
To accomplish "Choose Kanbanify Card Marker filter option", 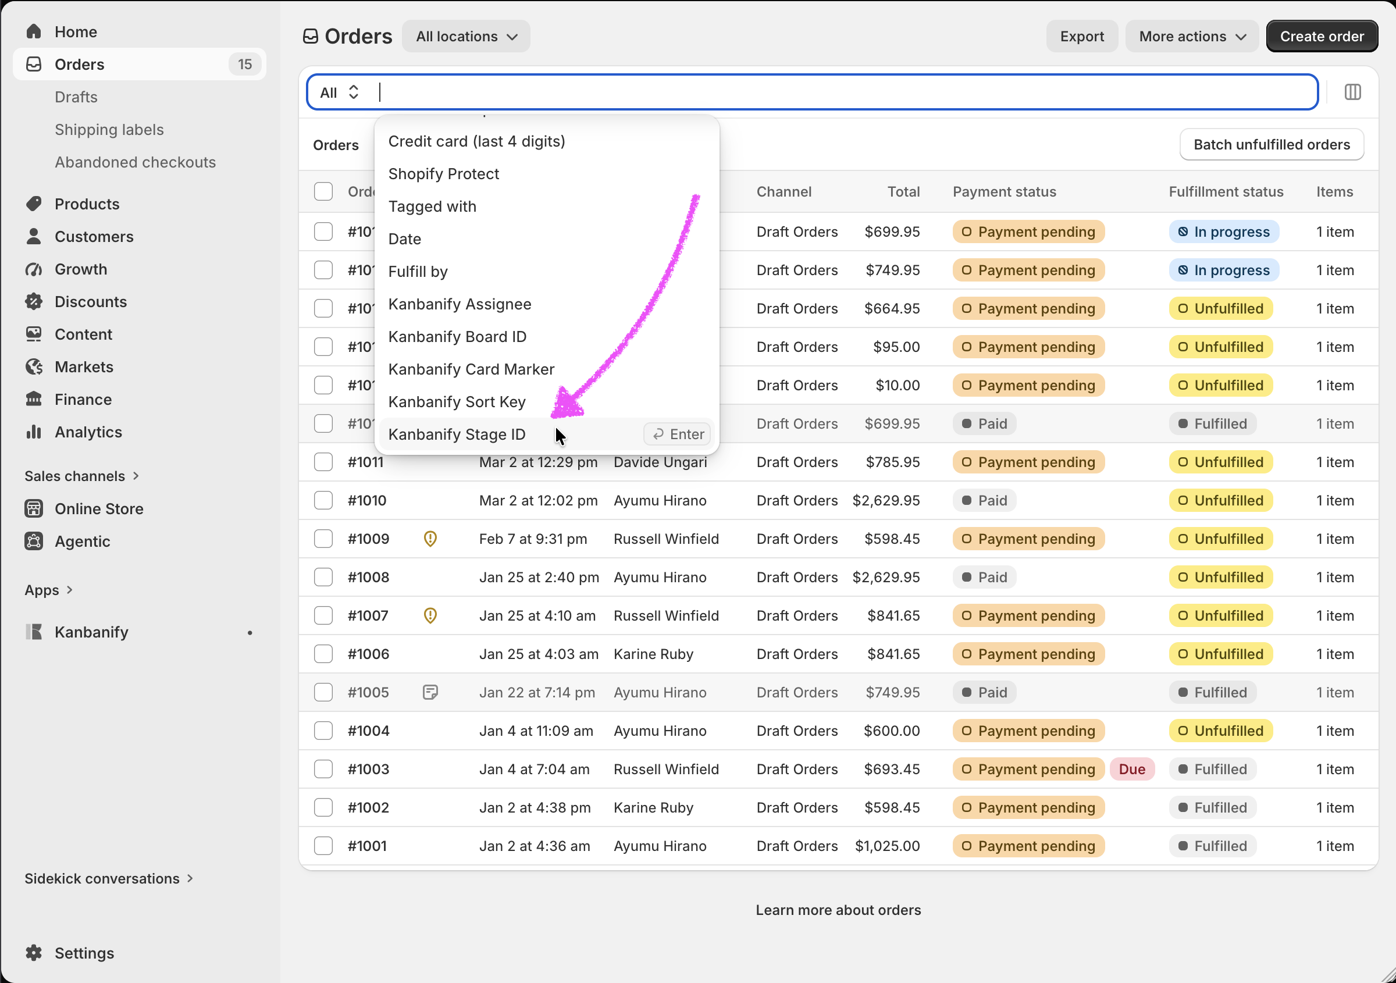I will (x=547, y=369).
